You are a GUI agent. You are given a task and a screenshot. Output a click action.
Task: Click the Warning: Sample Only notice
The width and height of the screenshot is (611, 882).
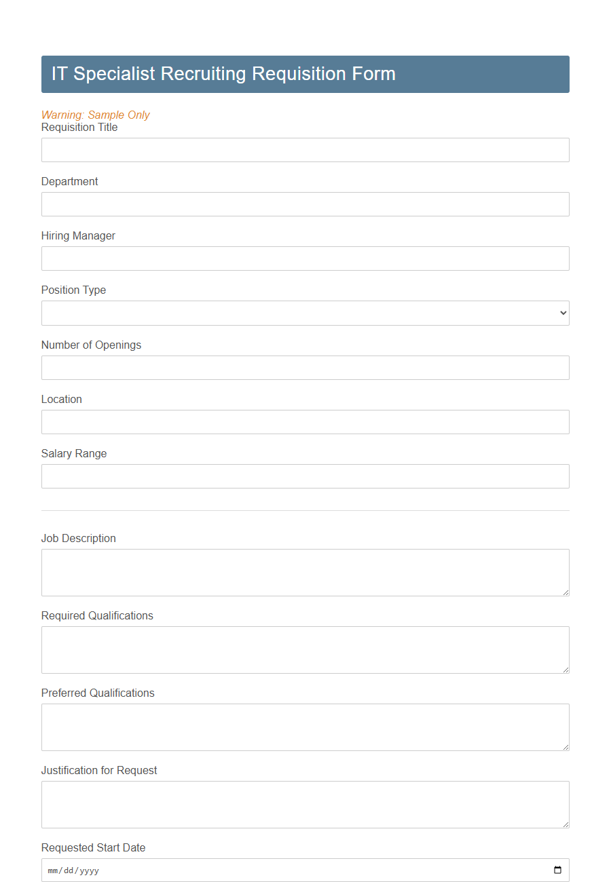coord(95,115)
